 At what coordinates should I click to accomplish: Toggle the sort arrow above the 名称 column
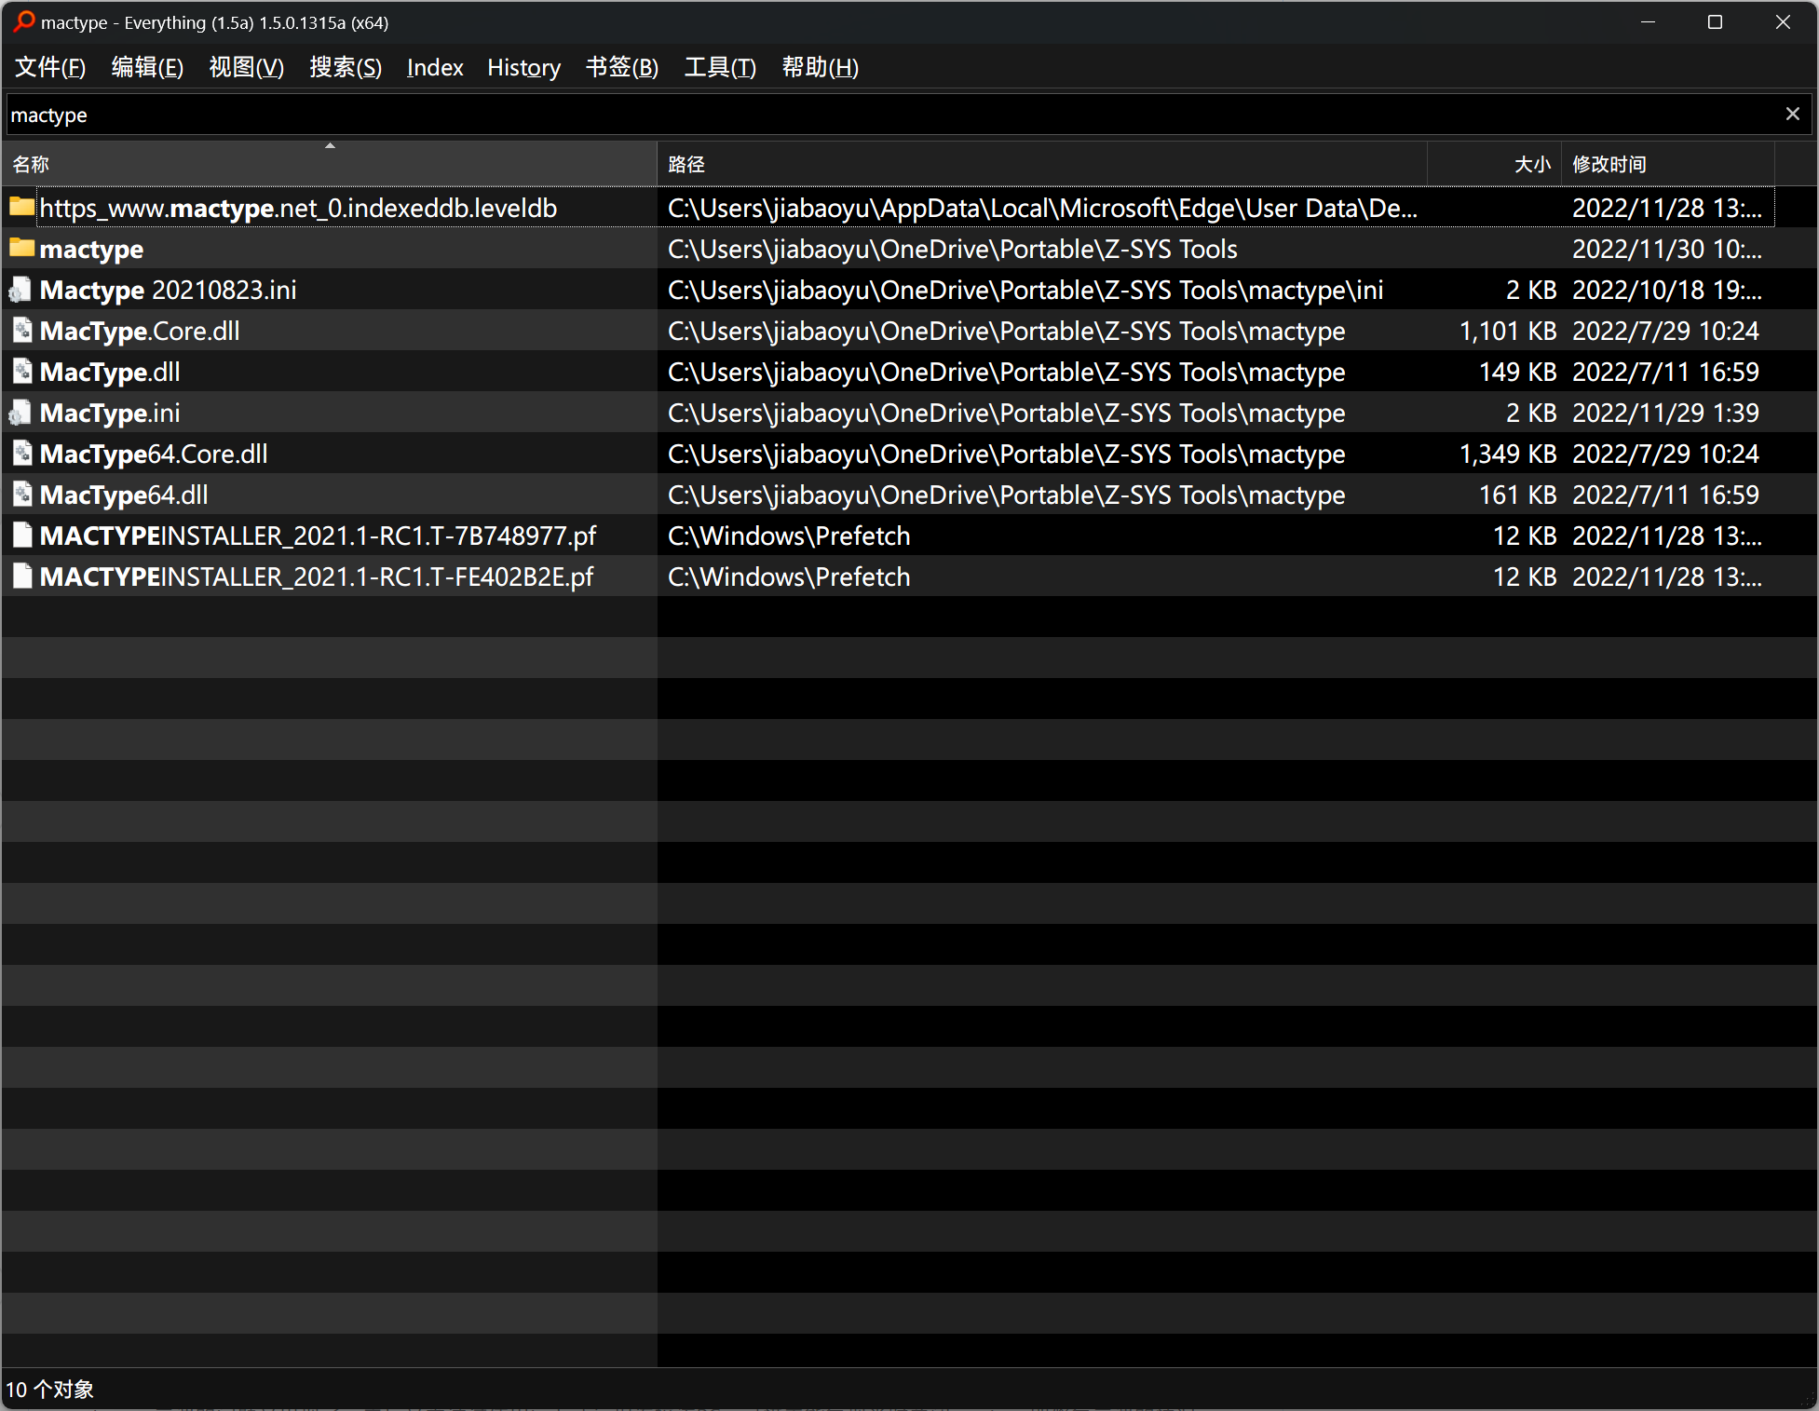click(x=329, y=146)
